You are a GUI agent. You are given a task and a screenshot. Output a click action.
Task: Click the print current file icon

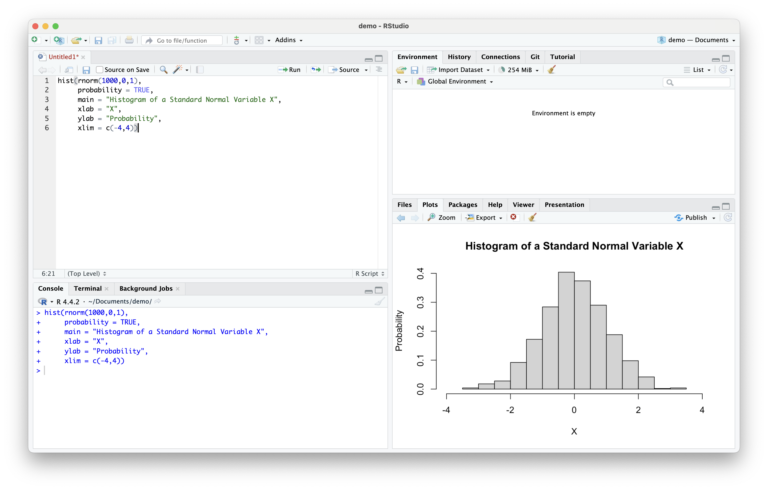129,40
